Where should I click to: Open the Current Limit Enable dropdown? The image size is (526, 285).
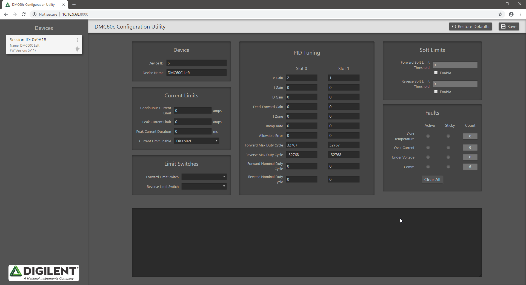[196, 141]
